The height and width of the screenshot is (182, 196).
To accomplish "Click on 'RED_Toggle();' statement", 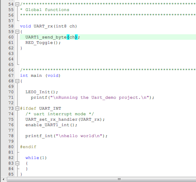I will (x=43, y=43).
